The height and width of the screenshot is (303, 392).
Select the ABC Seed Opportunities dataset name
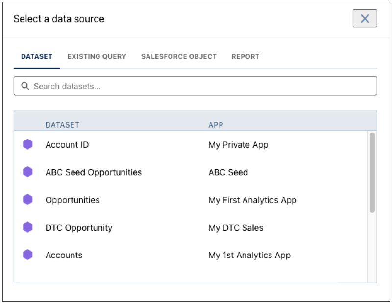(x=94, y=172)
